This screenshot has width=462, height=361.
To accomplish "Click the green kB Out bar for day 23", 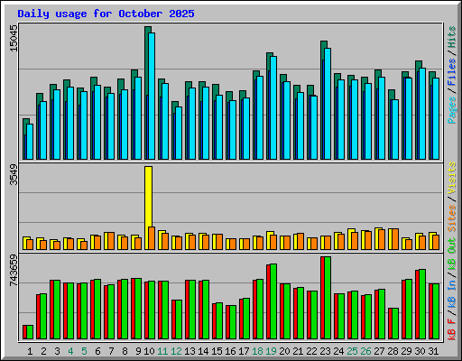I will [328, 298].
